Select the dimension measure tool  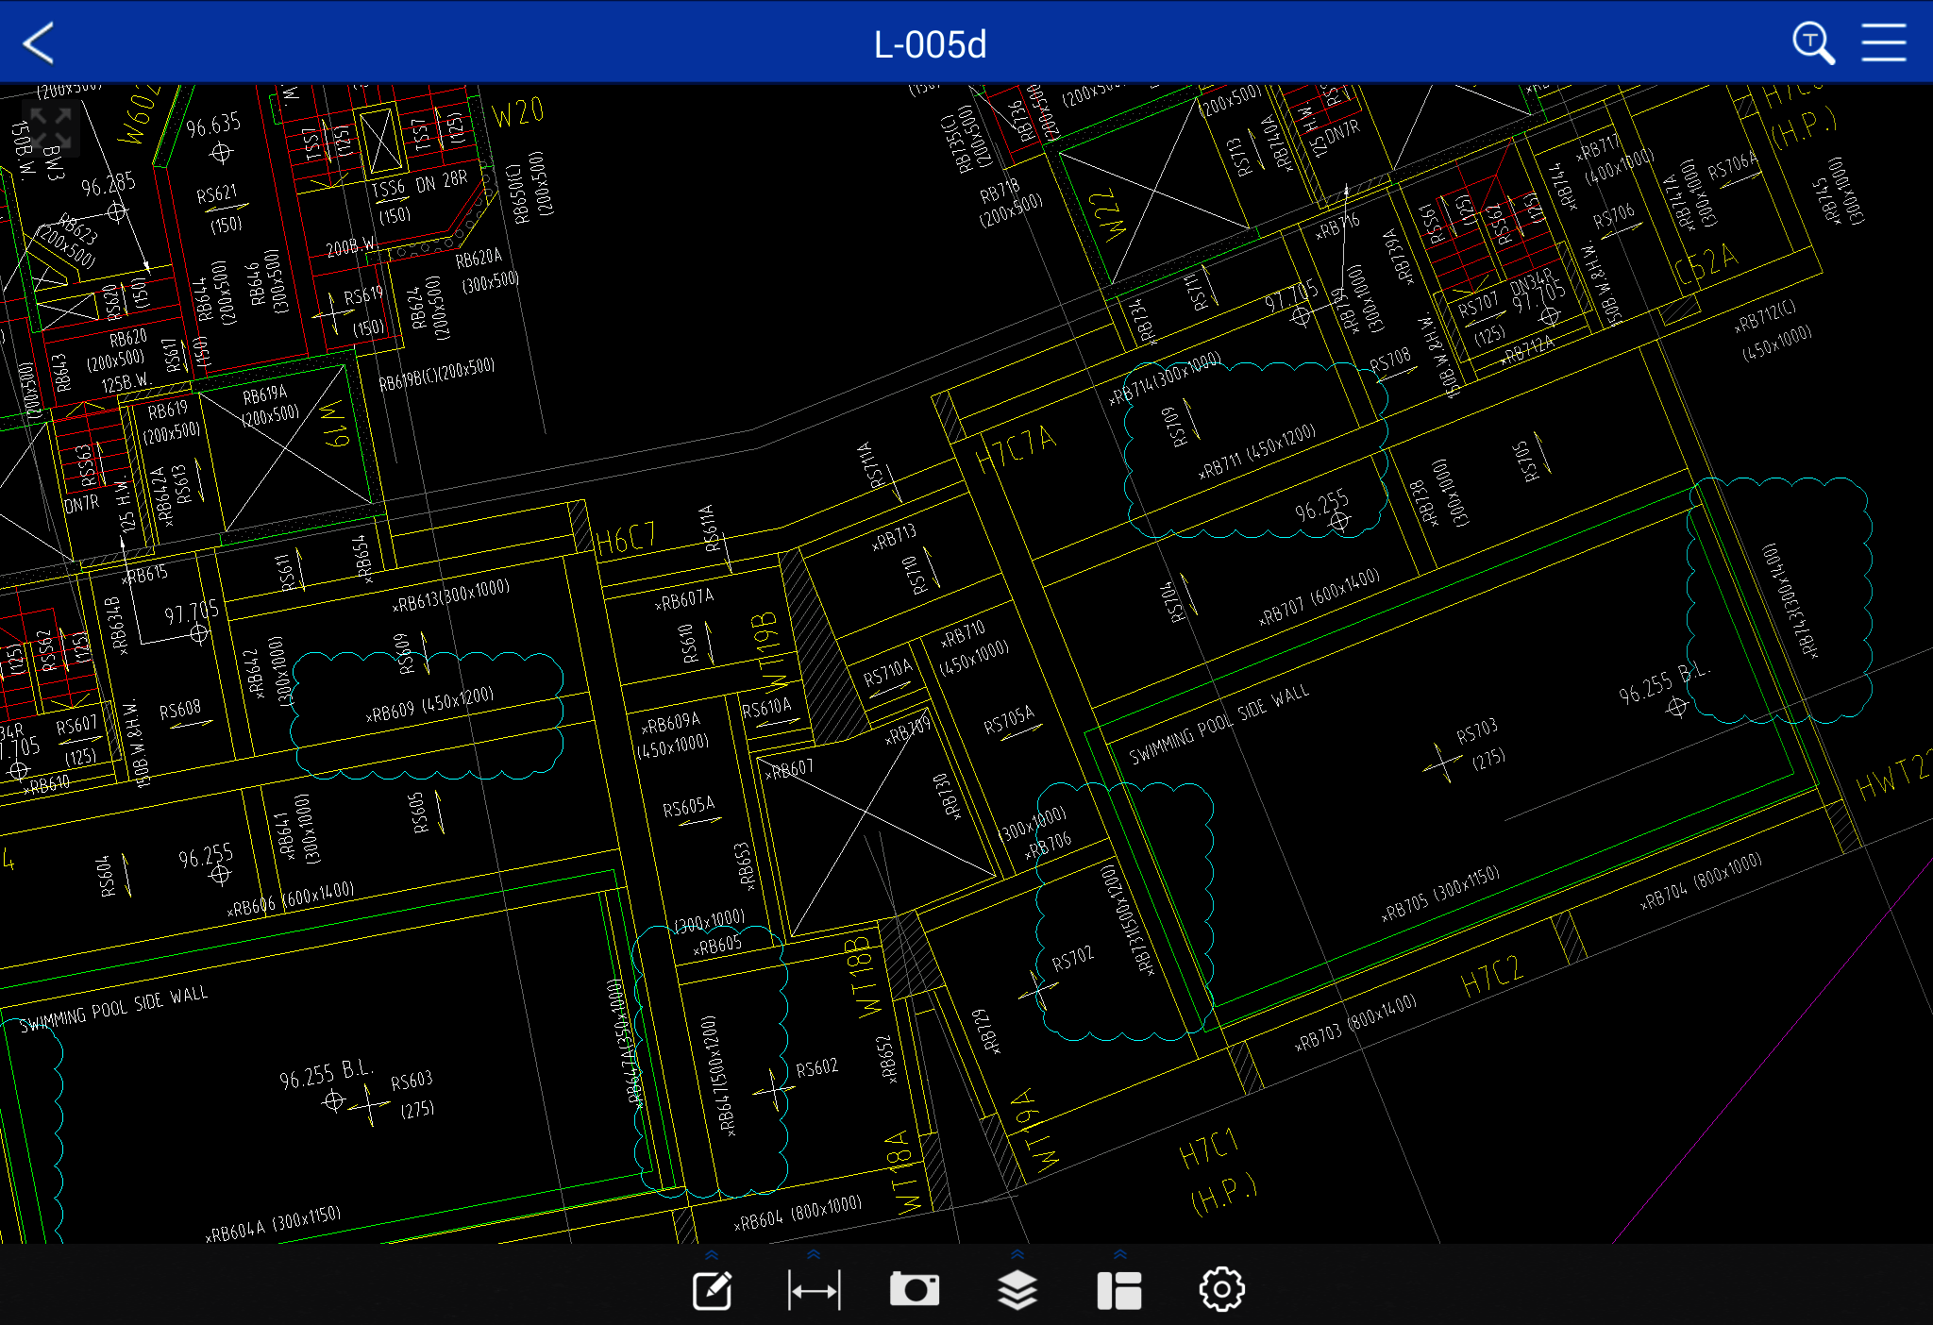coord(814,1290)
